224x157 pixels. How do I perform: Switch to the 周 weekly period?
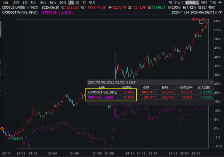pyautogui.click(x=77, y=3)
